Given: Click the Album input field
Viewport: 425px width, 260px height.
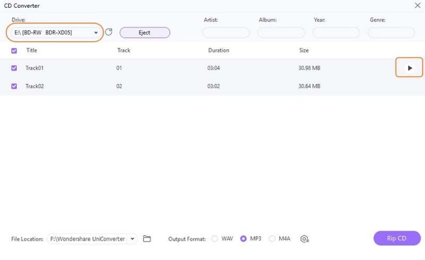Looking at the screenshot, I should click(281, 33).
